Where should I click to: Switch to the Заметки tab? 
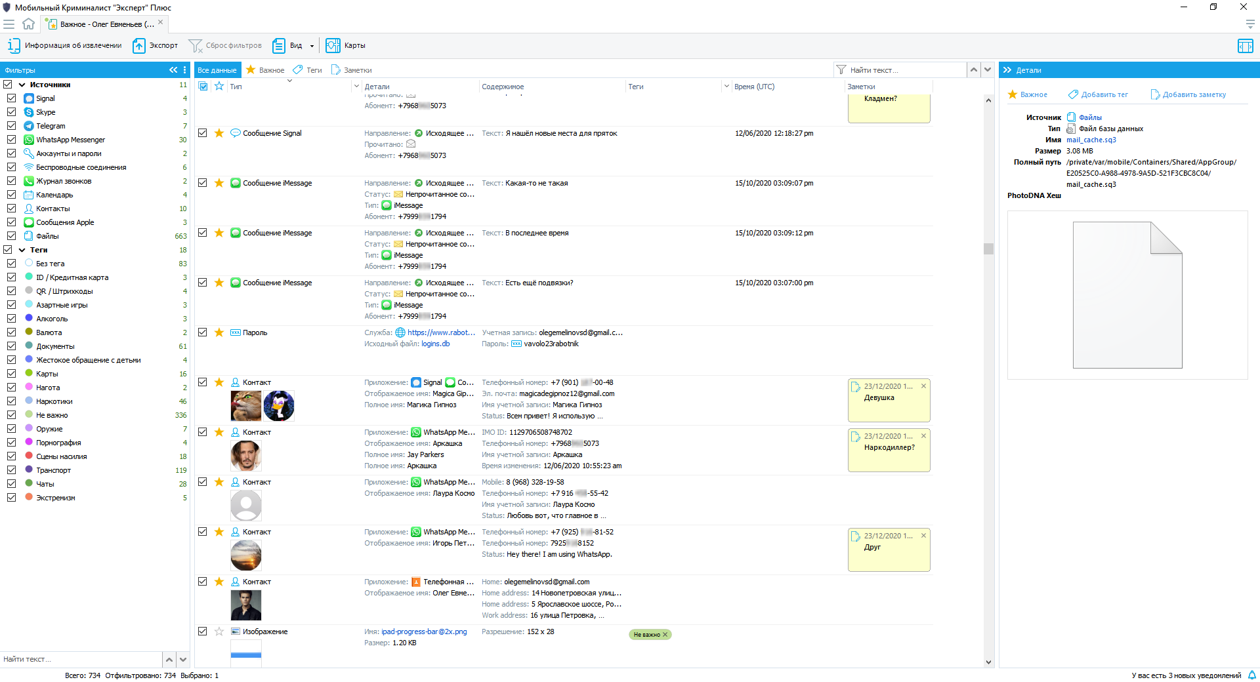point(352,70)
